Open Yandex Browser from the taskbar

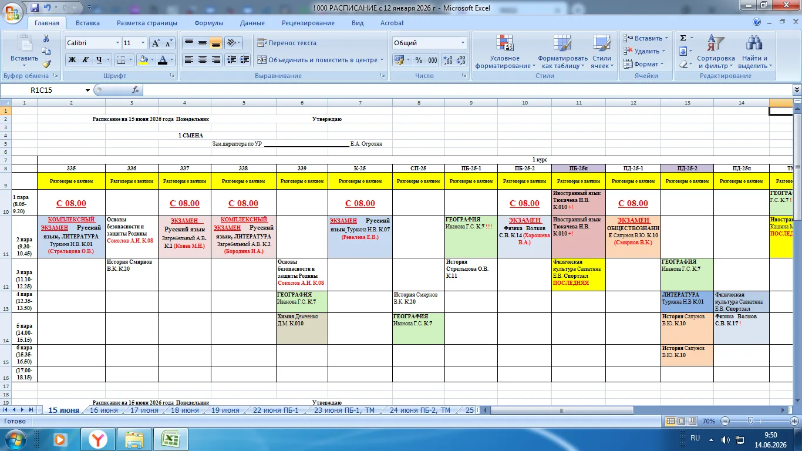(98, 439)
